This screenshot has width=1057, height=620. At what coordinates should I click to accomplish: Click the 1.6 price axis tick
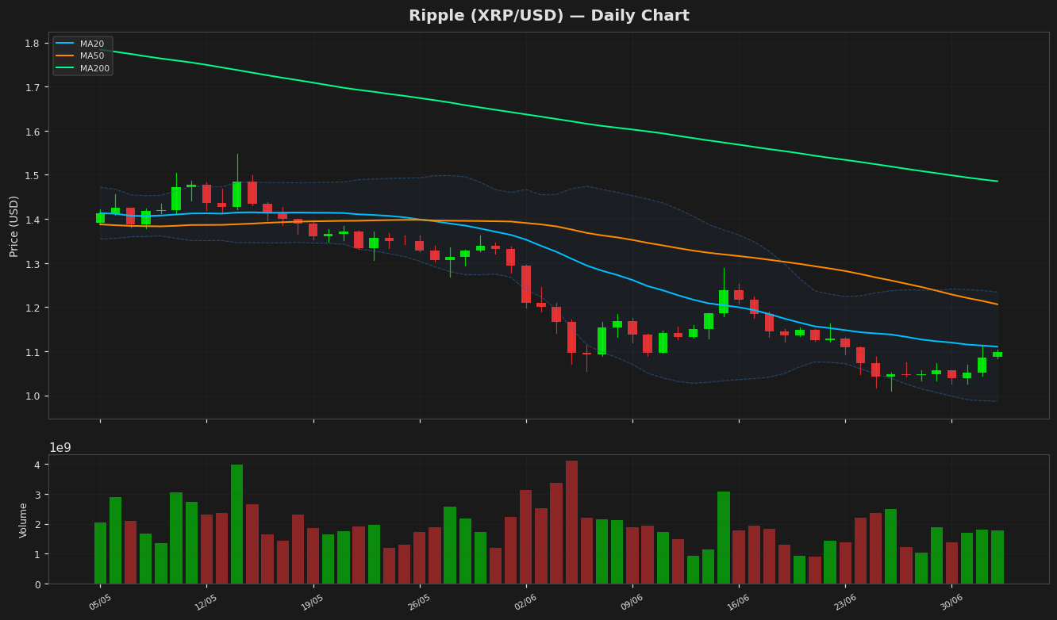pos(32,131)
